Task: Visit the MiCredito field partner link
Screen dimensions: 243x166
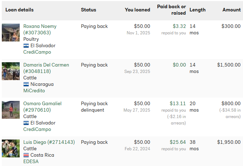Action: [34, 91]
